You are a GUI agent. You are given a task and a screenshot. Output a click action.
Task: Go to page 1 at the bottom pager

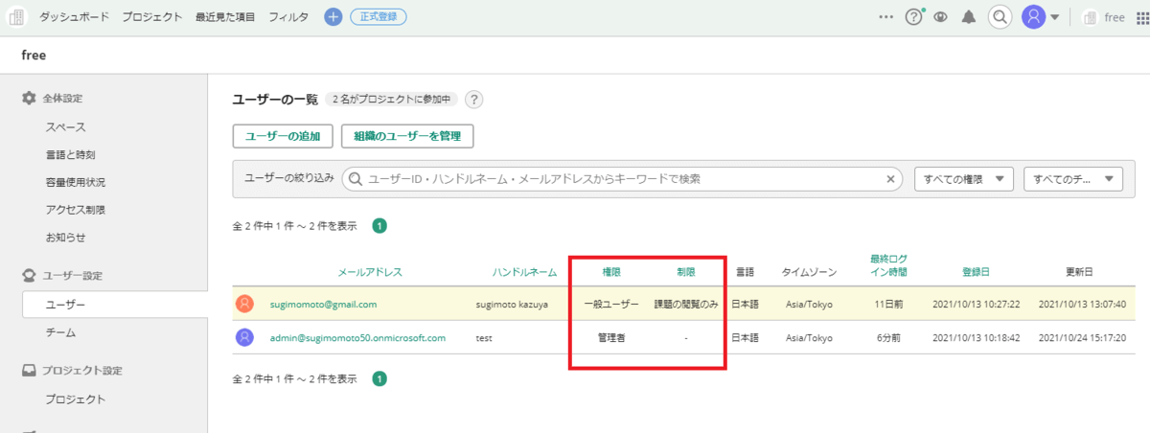coord(379,378)
